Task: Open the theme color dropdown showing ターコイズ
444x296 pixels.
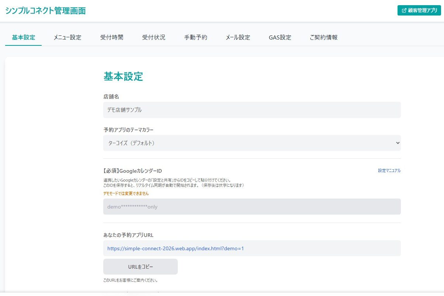Action: pos(252,143)
